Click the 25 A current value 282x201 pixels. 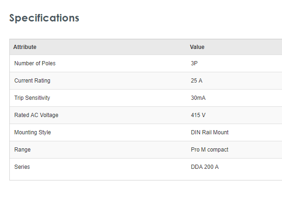tap(197, 81)
